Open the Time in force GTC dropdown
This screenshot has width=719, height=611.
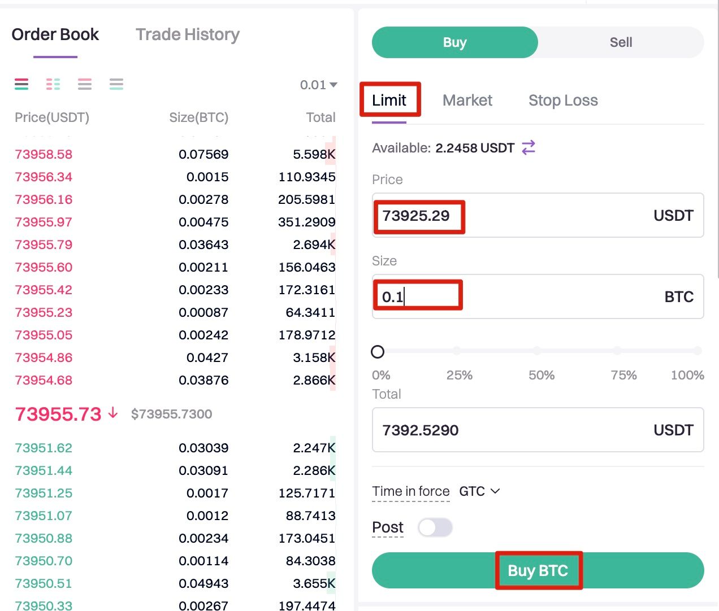pyautogui.click(x=479, y=491)
